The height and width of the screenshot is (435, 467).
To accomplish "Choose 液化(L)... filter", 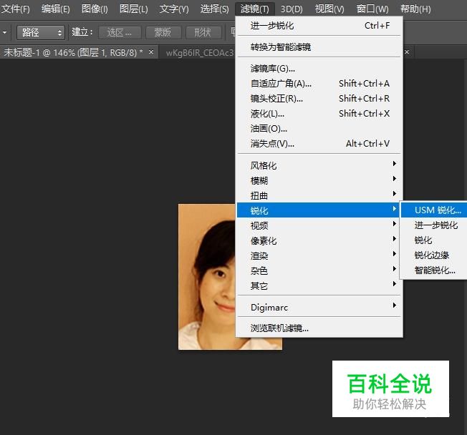I will click(267, 114).
